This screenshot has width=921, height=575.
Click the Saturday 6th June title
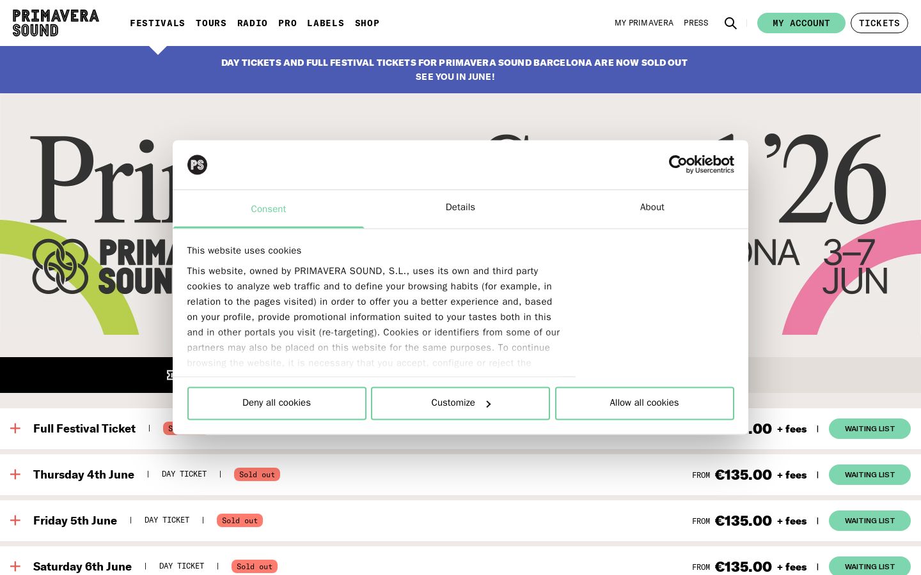coord(83,567)
